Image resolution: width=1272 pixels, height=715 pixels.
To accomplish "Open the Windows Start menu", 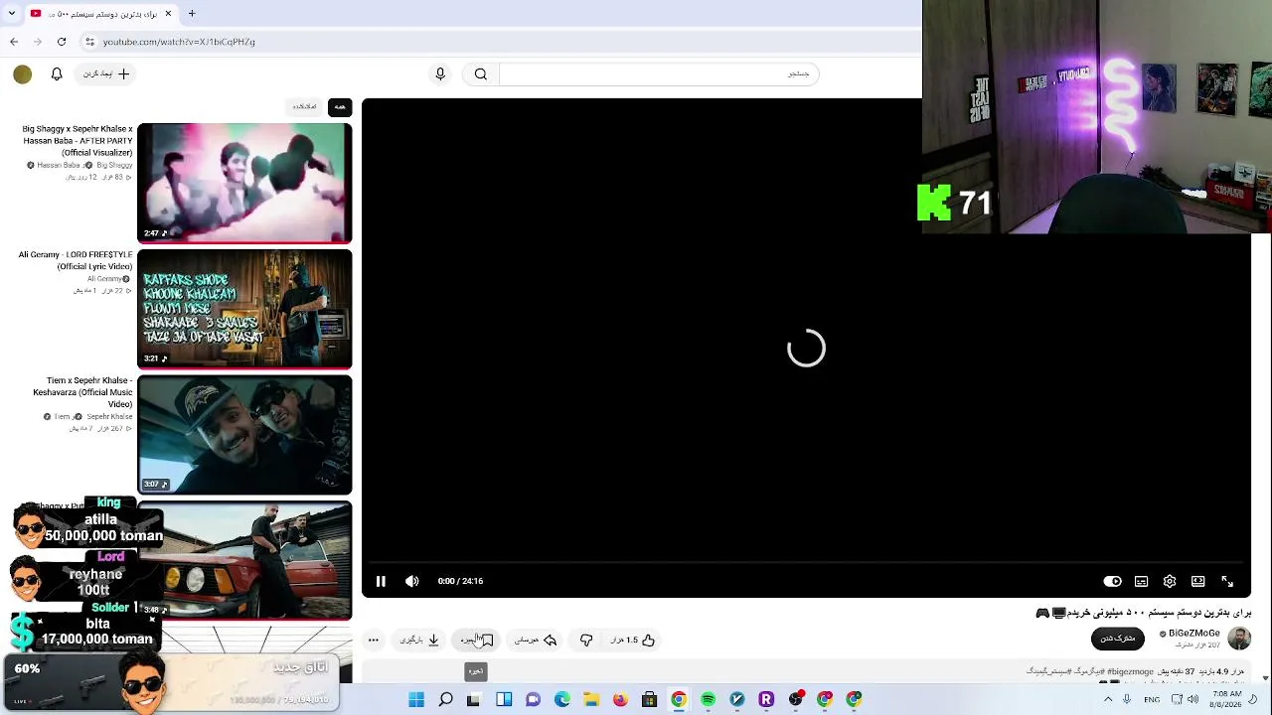I will [416, 700].
